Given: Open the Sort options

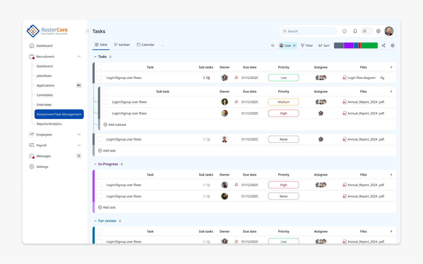Looking at the screenshot, I should (x=324, y=45).
